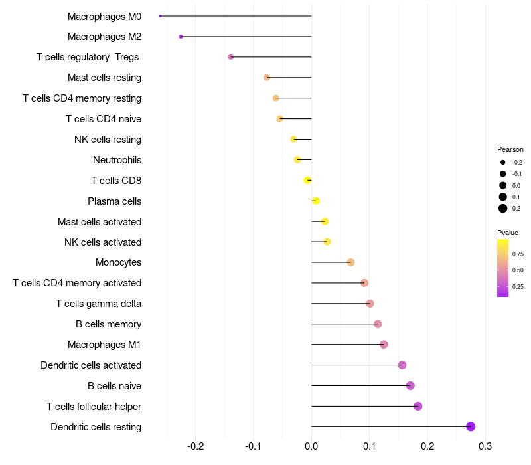Click the T cells CD8 label

point(116,181)
